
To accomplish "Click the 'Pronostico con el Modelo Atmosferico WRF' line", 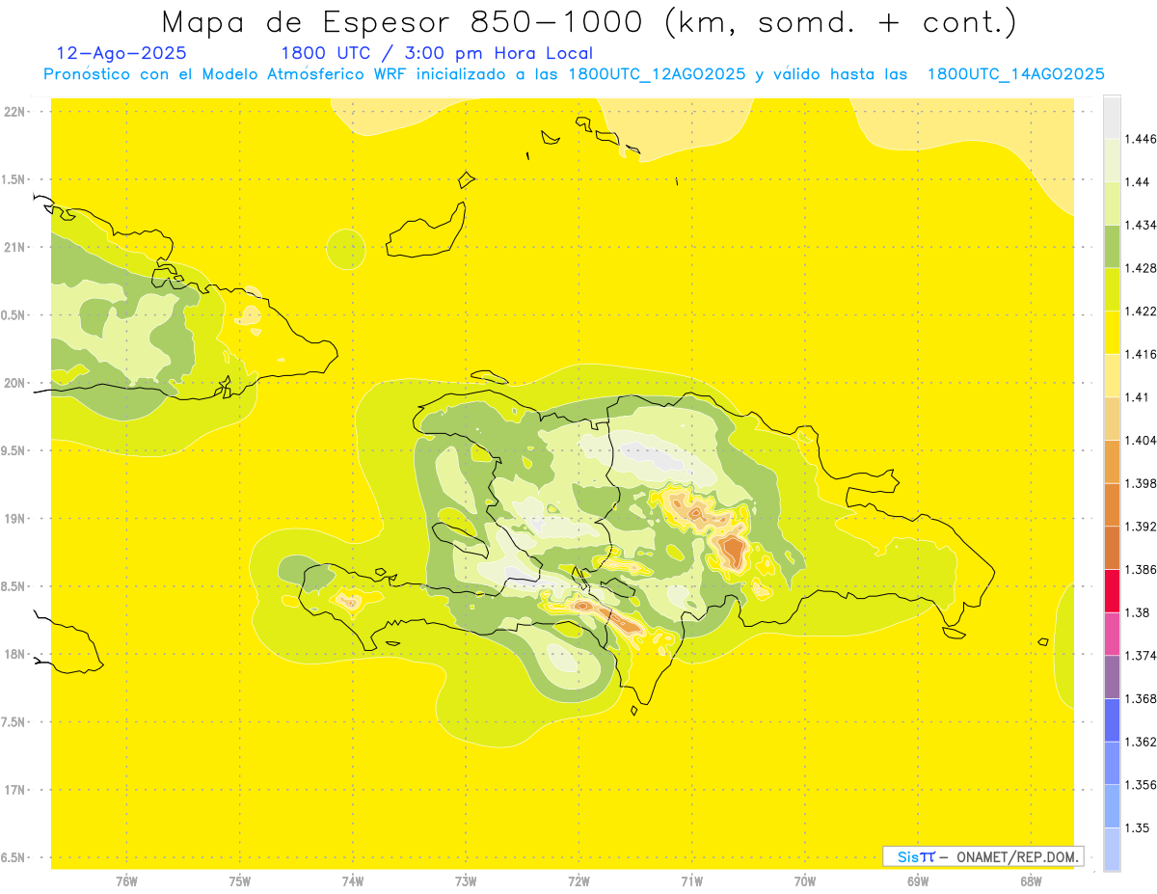I will tap(574, 74).
